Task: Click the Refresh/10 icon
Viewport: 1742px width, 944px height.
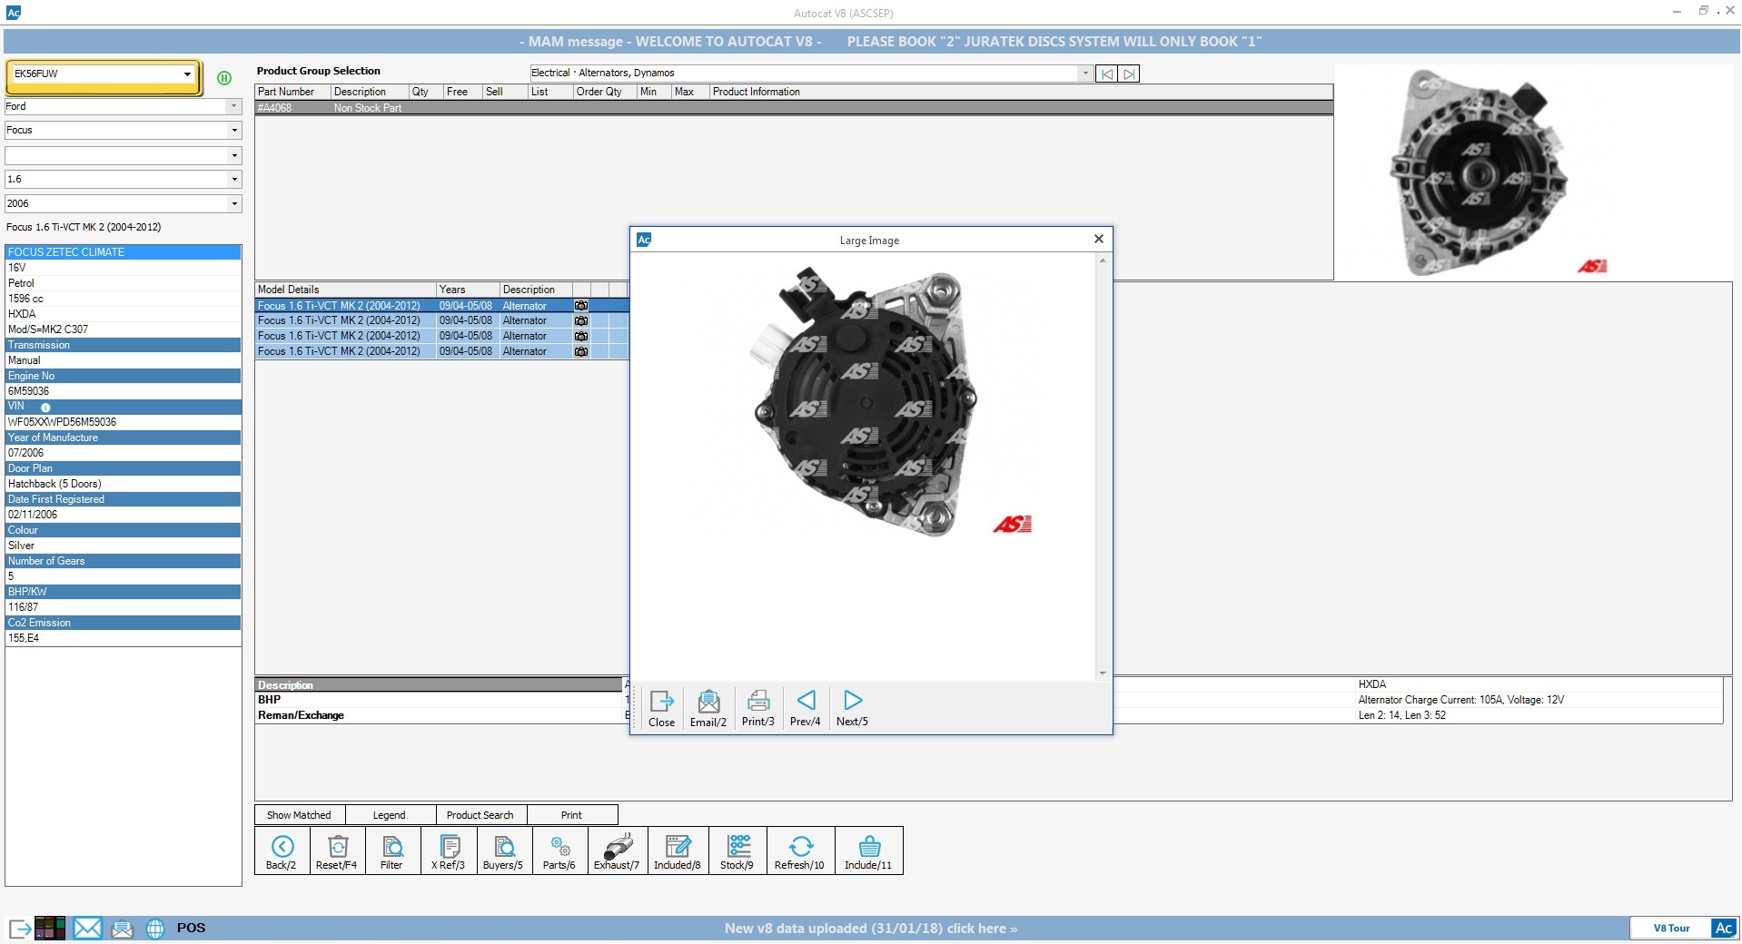Action: pos(800,851)
